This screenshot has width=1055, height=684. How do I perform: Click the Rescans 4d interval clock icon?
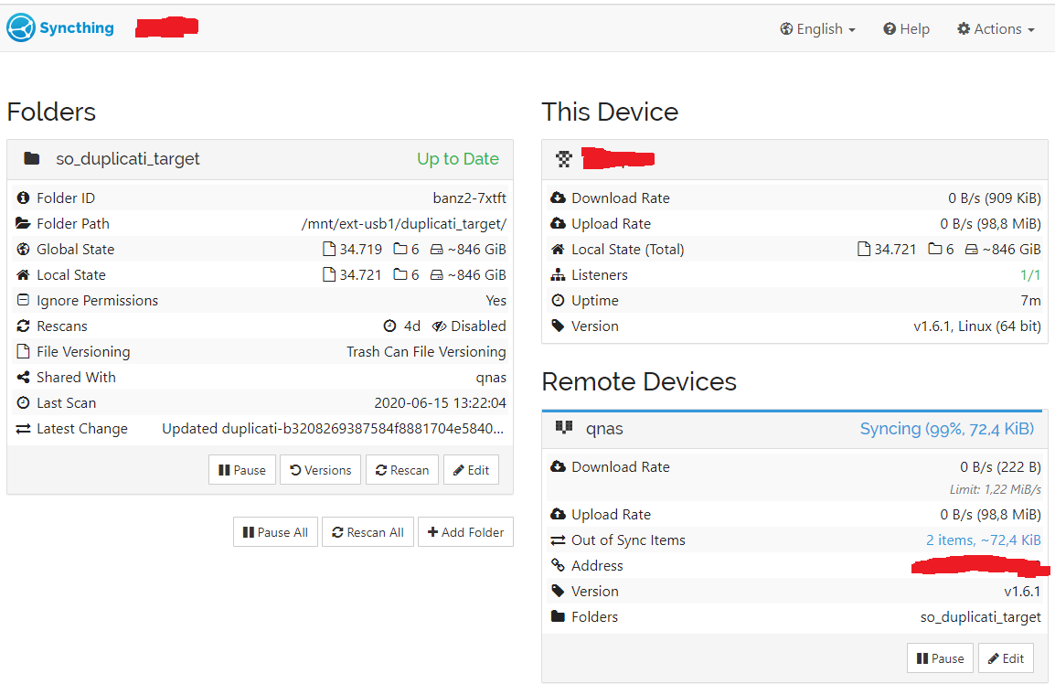pyautogui.click(x=389, y=326)
